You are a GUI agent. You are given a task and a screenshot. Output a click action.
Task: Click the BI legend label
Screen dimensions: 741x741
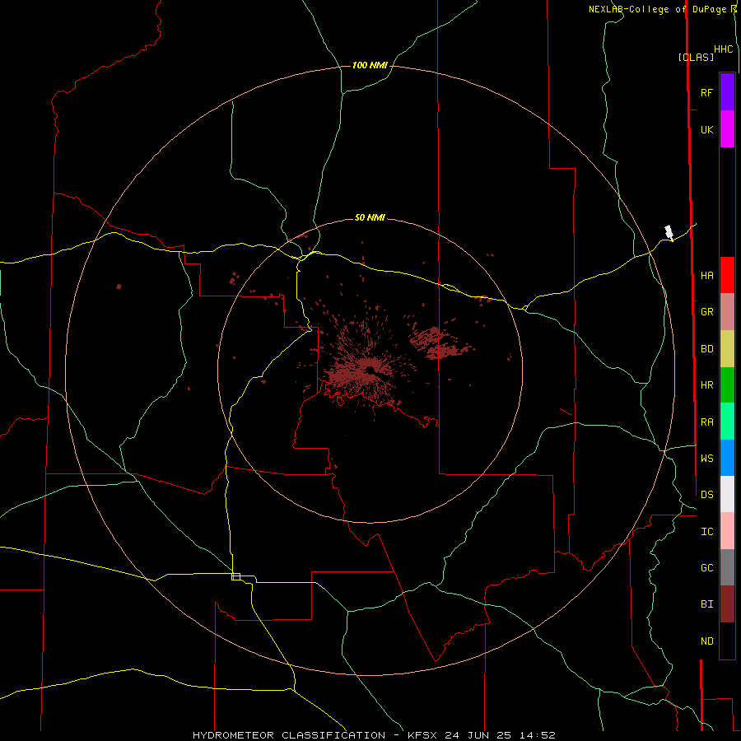[x=706, y=604]
